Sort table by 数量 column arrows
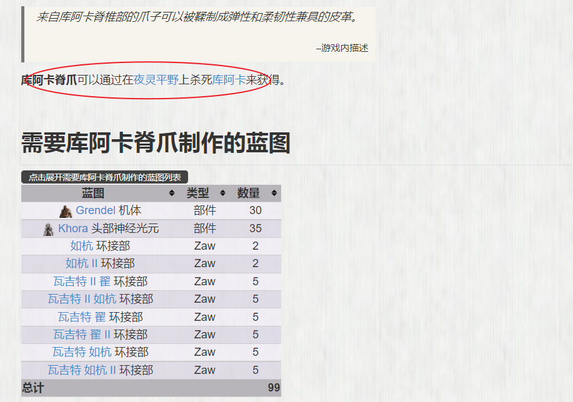The height and width of the screenshot is (402, 573). (x=274, y=193)
